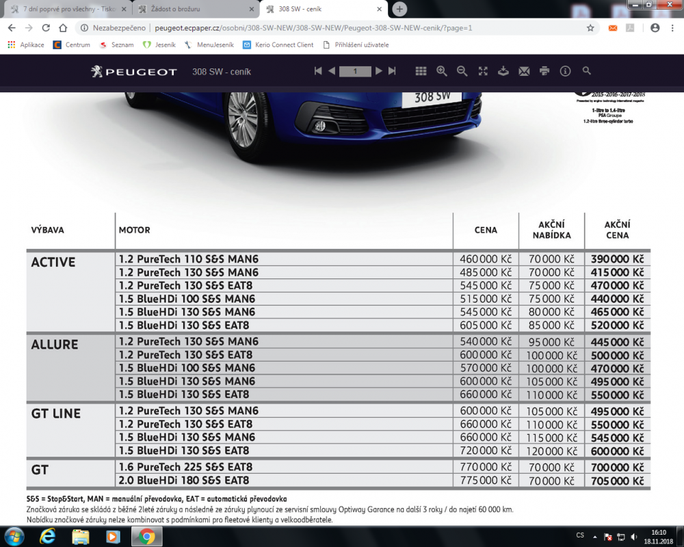
Task: Open the Aplikace bookmarks shortcut
Action: (26, 45)
